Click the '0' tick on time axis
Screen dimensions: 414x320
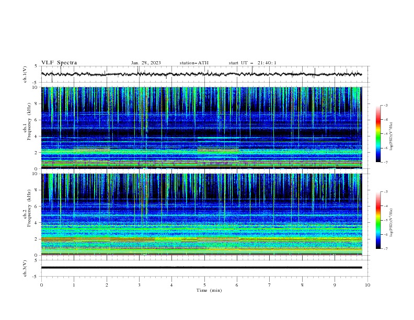click(41, 285)
